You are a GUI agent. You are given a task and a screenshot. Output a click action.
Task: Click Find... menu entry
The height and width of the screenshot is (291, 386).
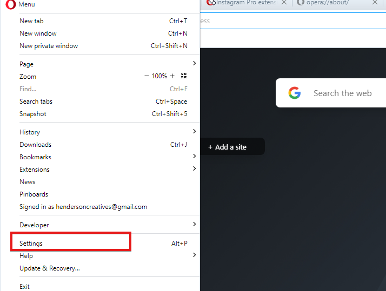(103, 89)
